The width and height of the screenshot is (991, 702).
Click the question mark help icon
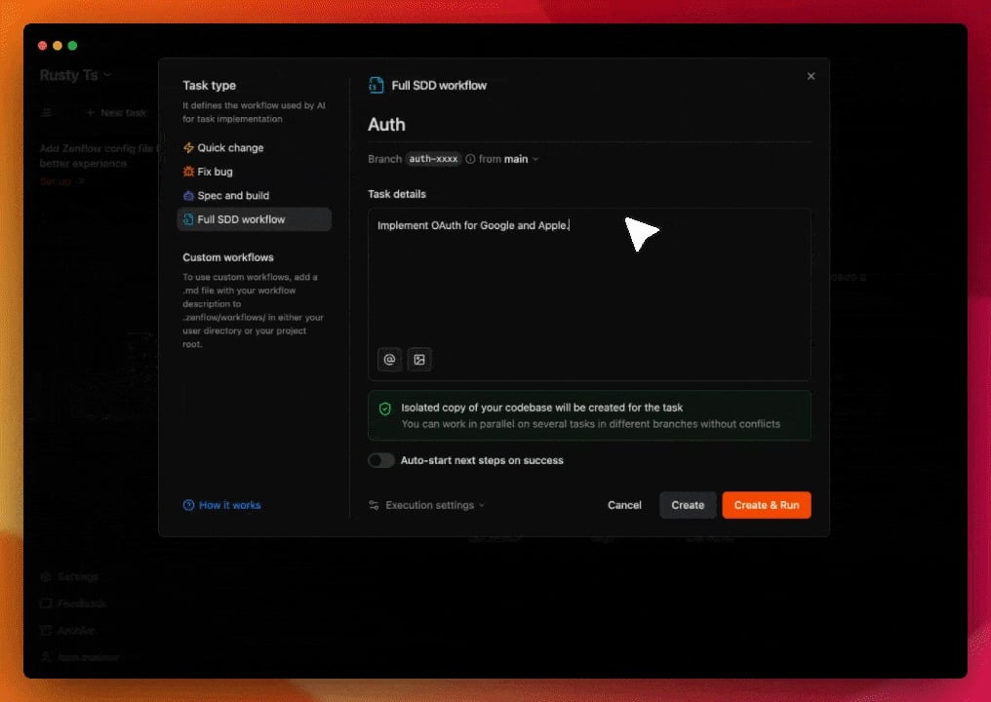pos(189,505)
